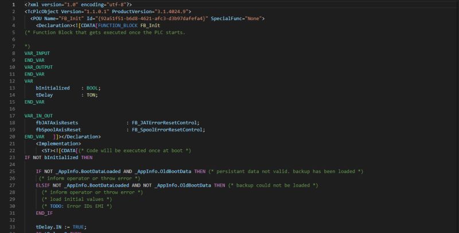459x233 pixels.
Task: Click the Version value "1.1.0.1"
Action: tap(96, 11)
